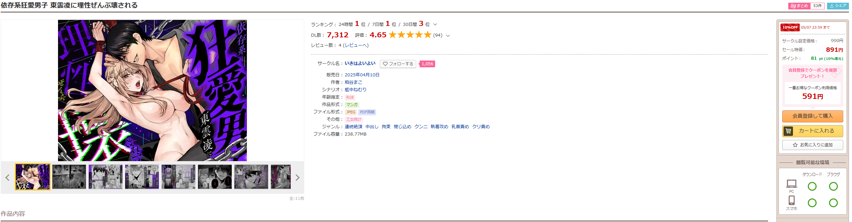Click the PC device icon
This screenshot has height=222, width=852.
pos(792,184)
